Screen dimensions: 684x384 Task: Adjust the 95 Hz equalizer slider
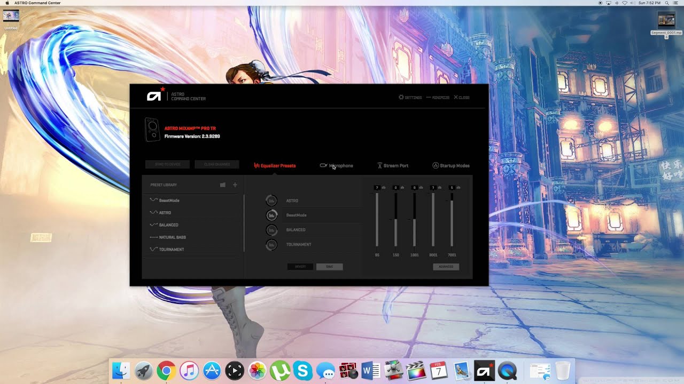377,220
